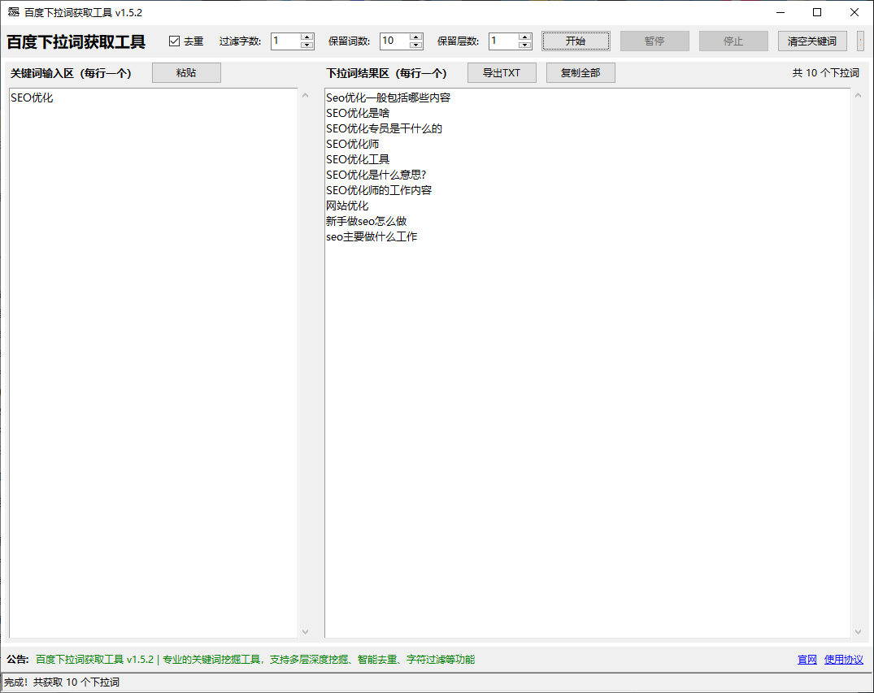Select result Seo优化一般包括哪些内容
Viewport: 874px width, 693px height.
[388, 98]
